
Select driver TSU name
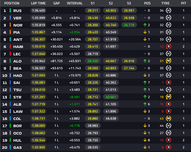click(x=17, y=90)
